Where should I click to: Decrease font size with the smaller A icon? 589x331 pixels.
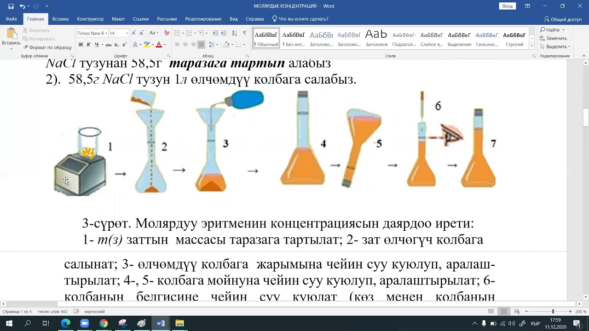tap(142, 33)
